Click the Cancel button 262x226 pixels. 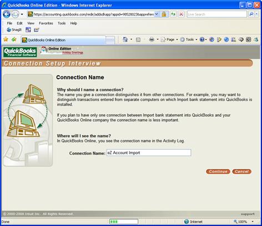(241, 172)
